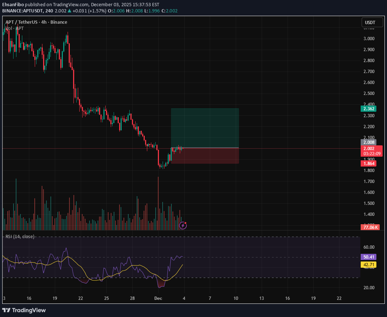Click the red 2.002 current price label
The width and height of the screenshot is (387, 317).
coord(370,149)
